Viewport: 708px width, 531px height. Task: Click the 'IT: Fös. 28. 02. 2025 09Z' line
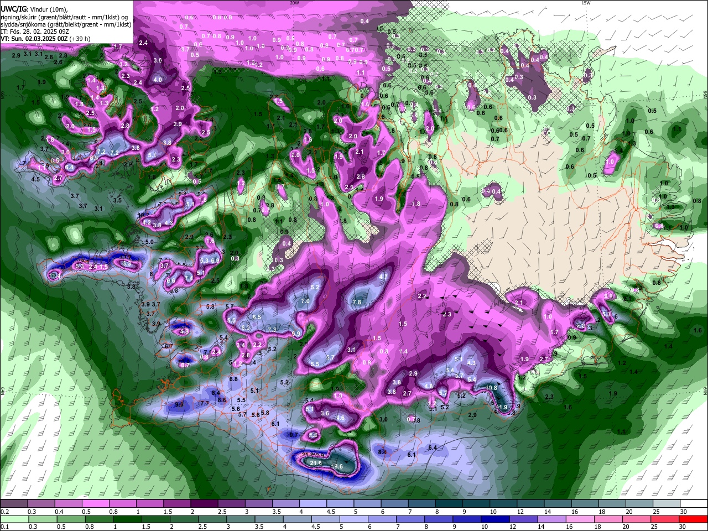(x=34, y=32)
